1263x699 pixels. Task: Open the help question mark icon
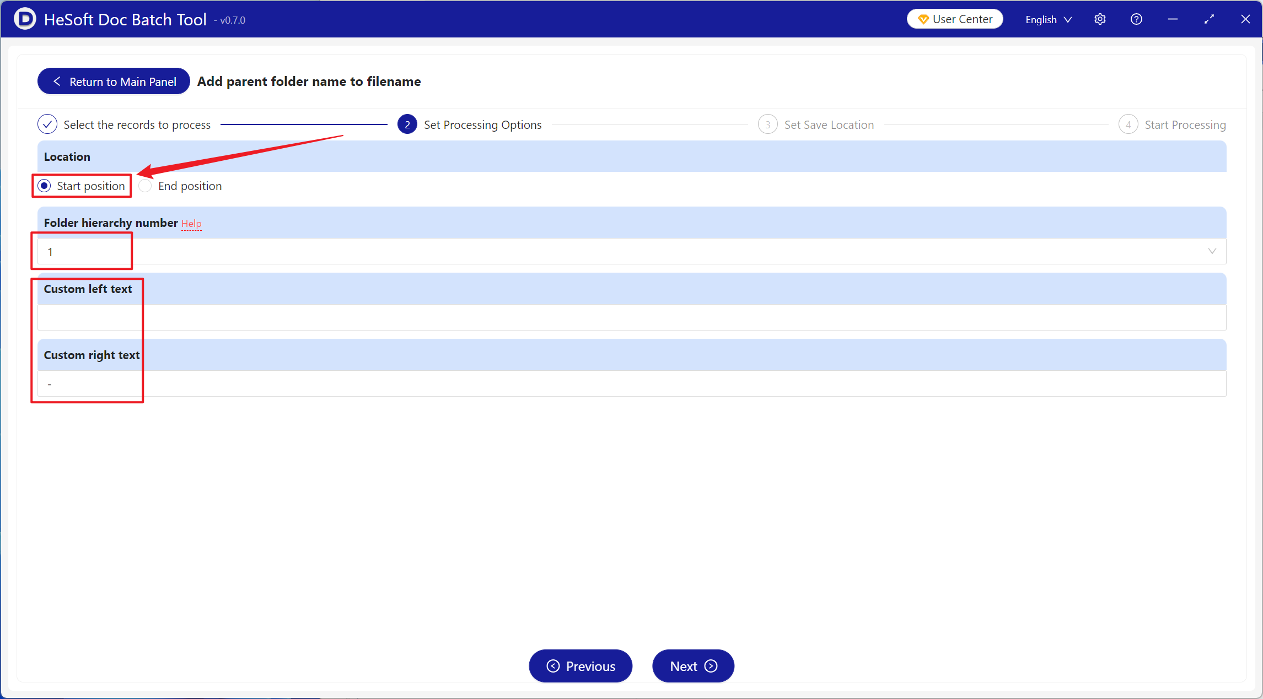click(1136, 19)
